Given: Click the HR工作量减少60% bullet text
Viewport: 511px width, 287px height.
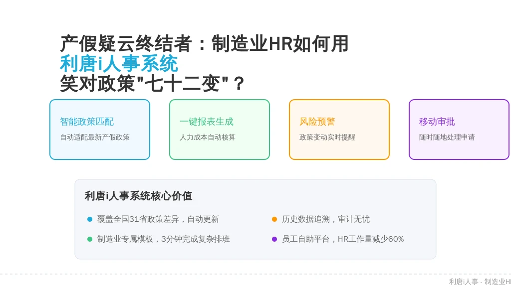Looking at the screenshot, I should click(x=371, y=239).
